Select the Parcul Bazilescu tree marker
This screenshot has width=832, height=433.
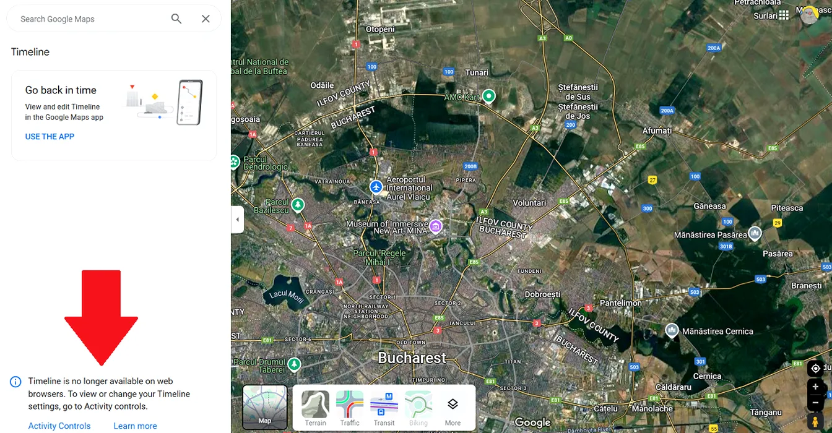point(298,204)
